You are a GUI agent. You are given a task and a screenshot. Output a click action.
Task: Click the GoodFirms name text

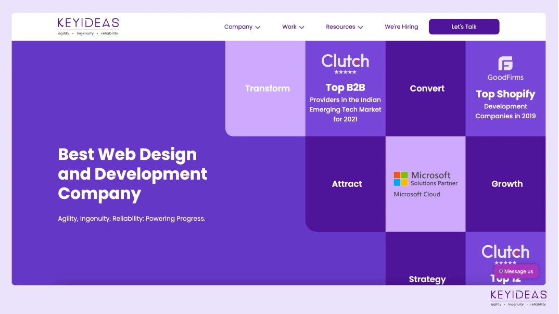pyautogui.click(x=505, y=78)
